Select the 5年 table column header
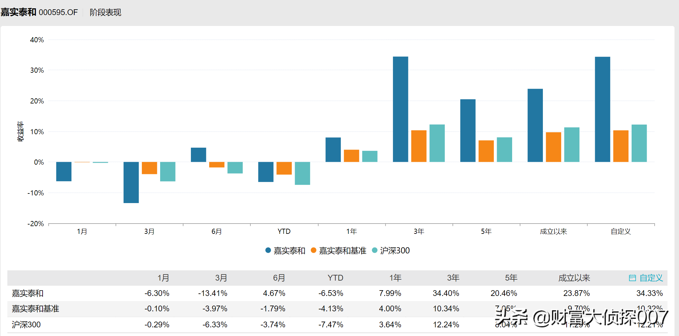 click(x=511, y=278)
